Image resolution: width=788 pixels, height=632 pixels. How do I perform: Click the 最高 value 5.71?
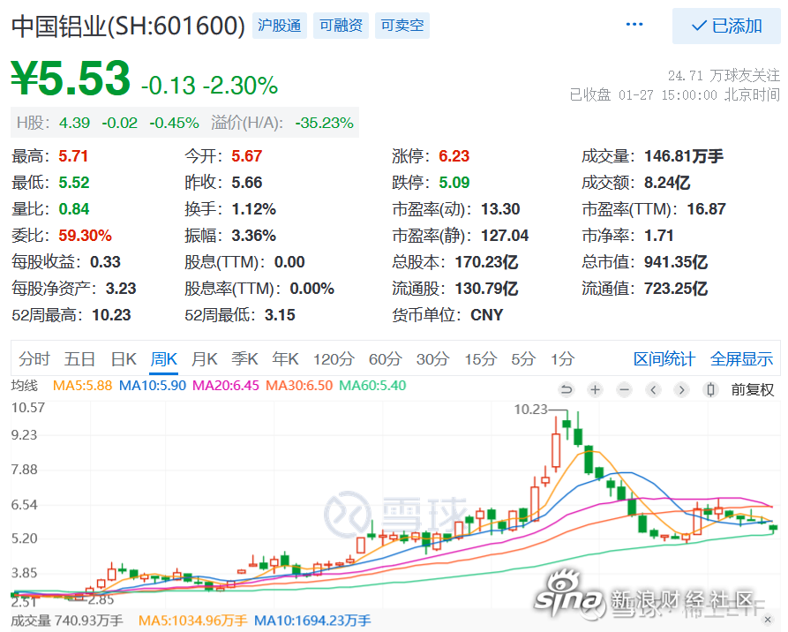[73, 156]
